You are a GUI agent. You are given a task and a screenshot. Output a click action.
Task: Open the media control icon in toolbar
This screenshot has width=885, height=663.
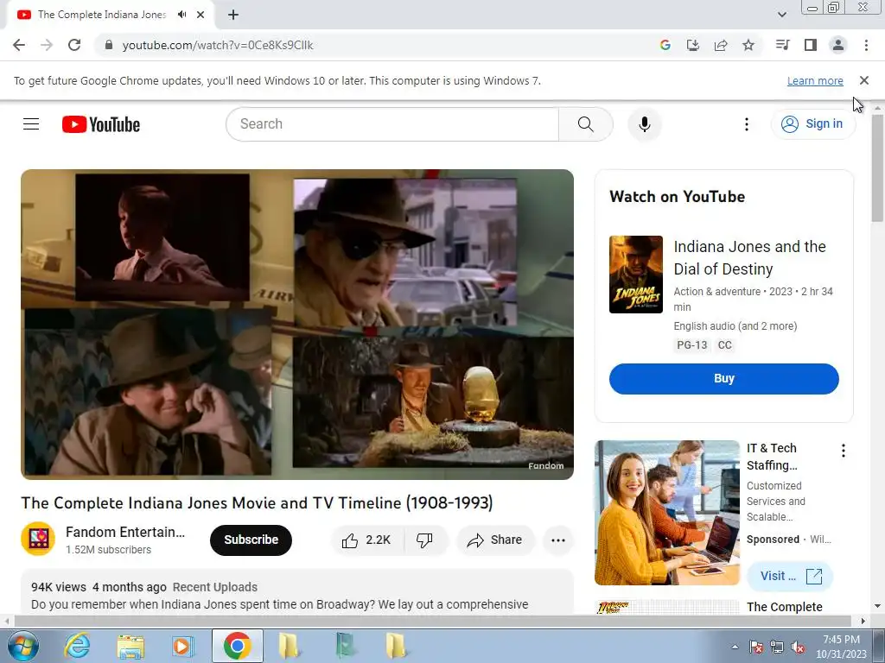click(x=782, y=45)
